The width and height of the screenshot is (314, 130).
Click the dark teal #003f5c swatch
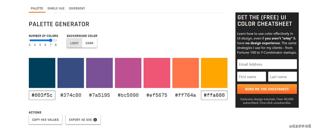click(x=42, y=73)
